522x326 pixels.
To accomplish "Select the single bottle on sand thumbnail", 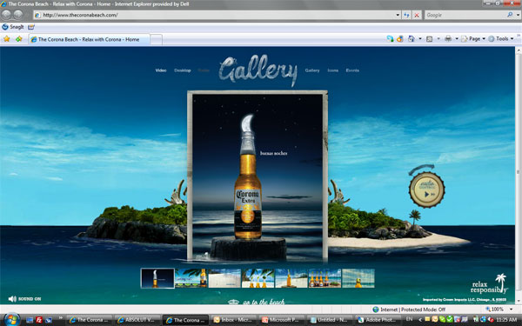I will click(291, 278).
